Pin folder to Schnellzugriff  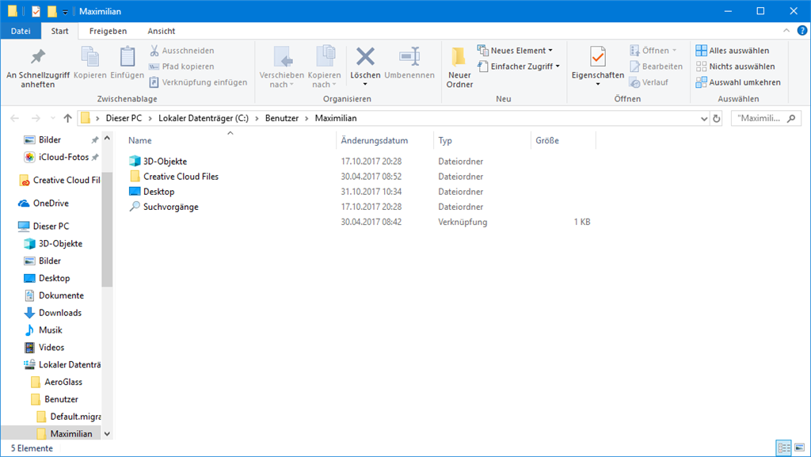38,67
